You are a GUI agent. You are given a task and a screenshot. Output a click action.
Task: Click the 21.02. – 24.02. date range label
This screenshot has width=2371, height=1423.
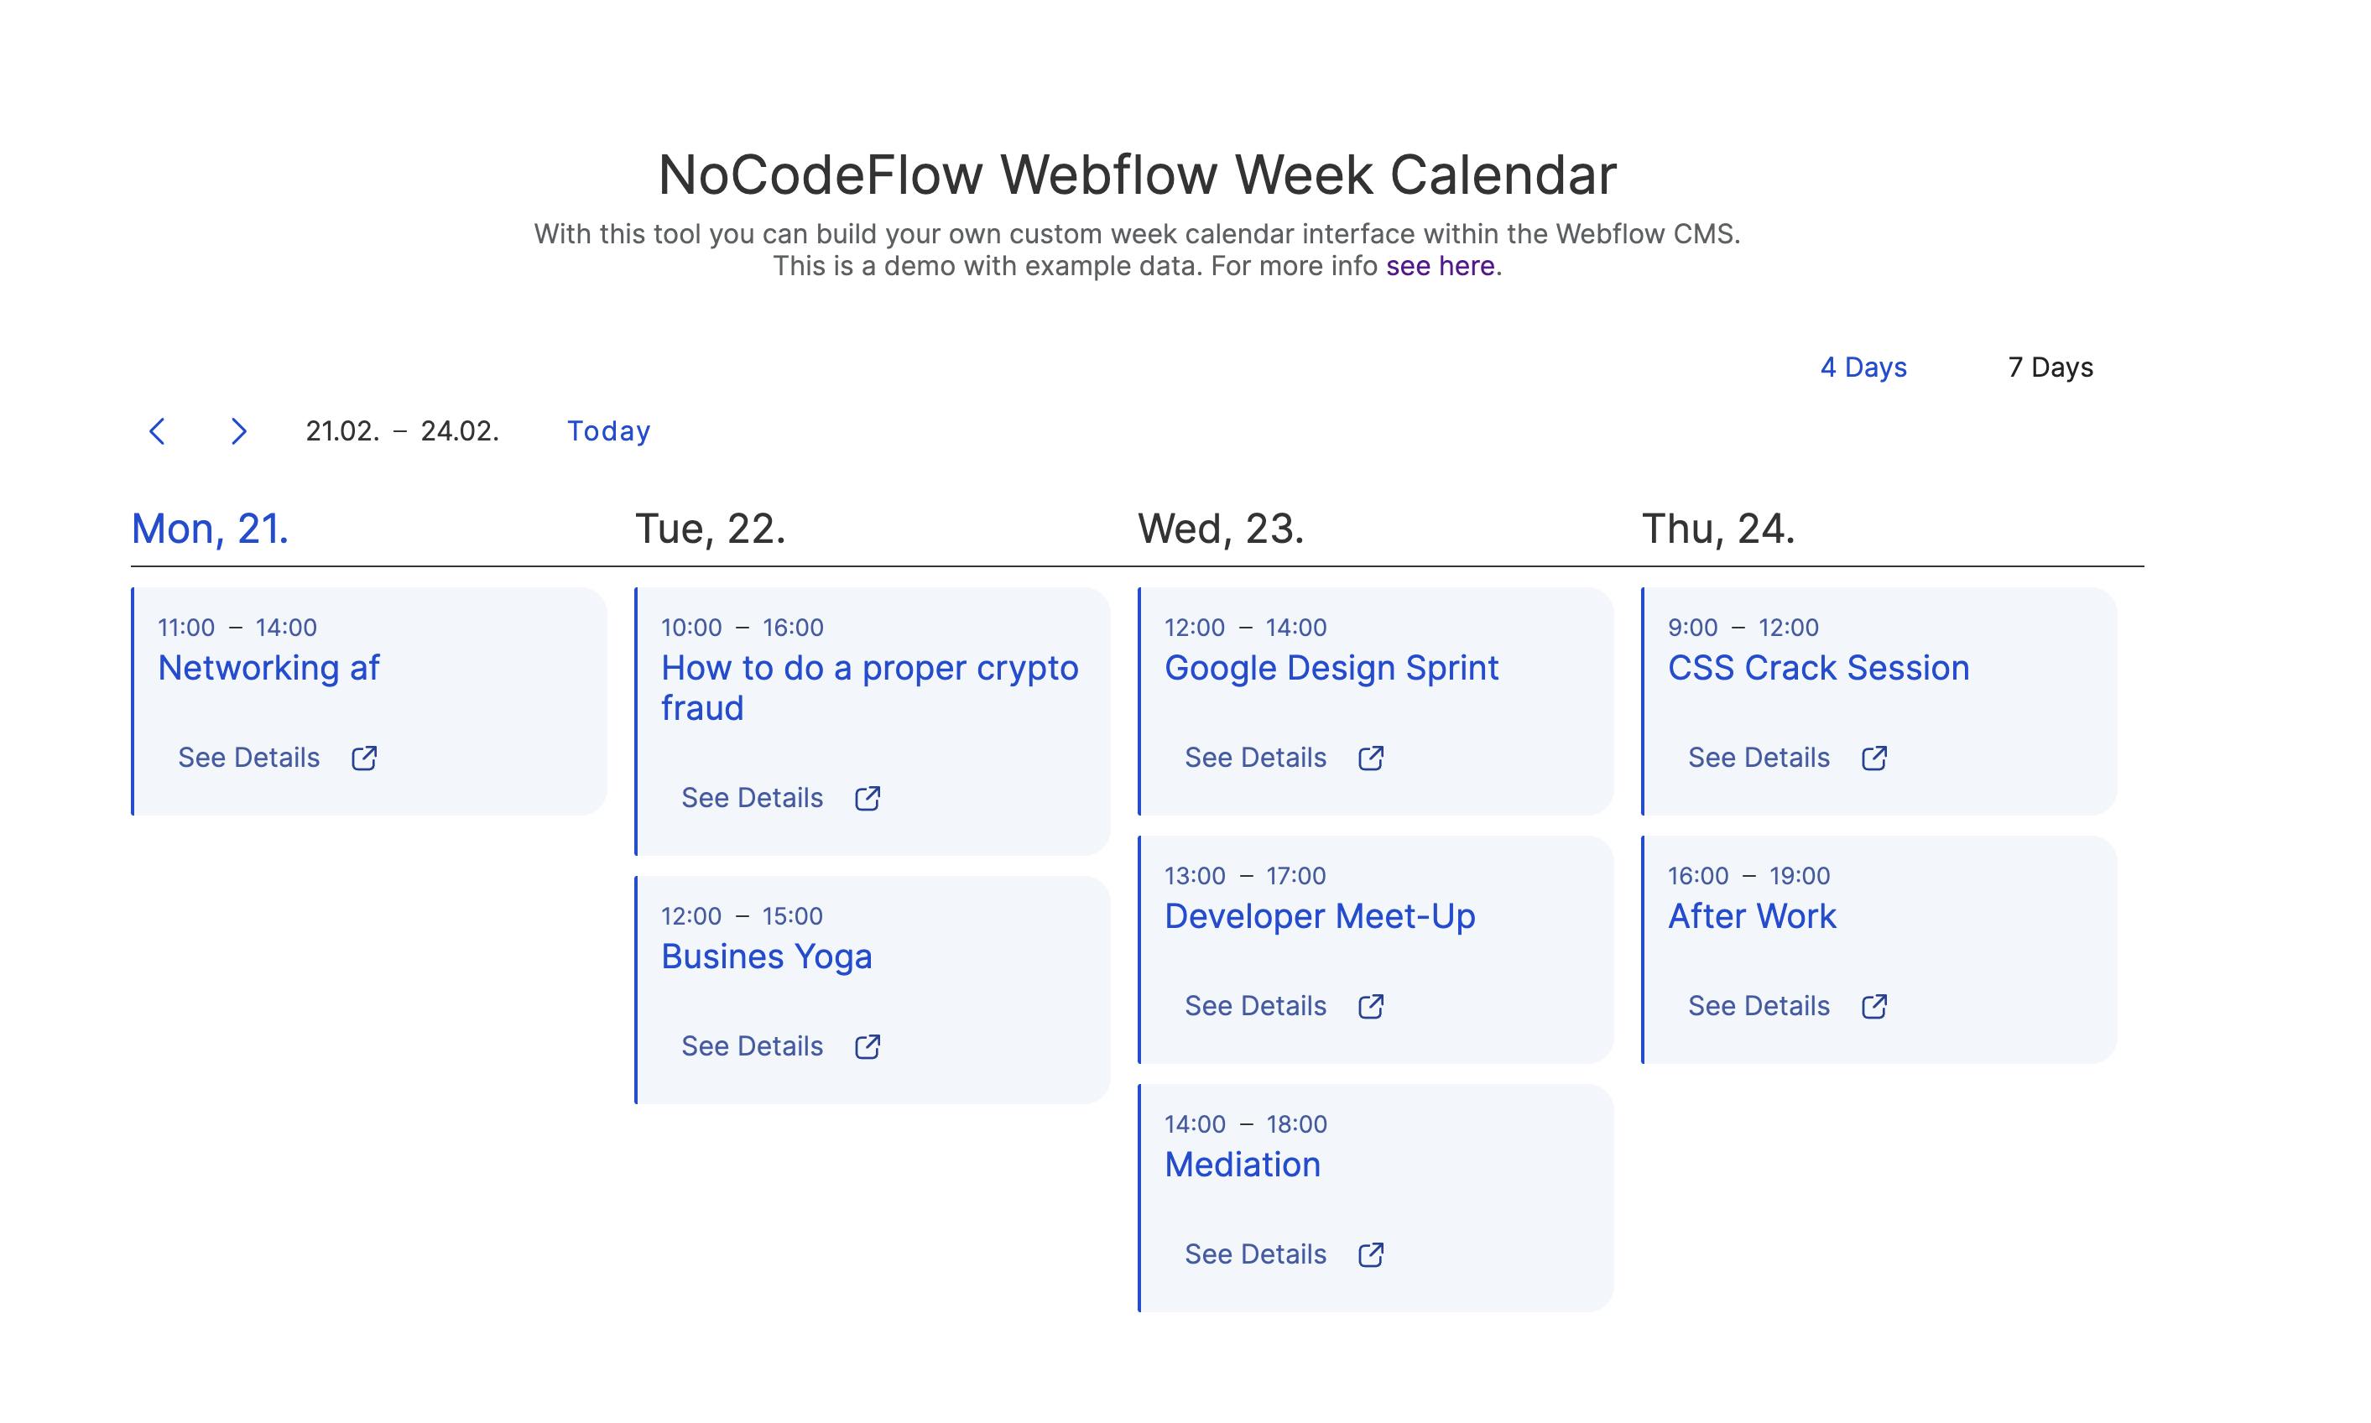(403, 431)
